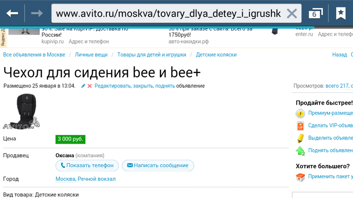Open the browser tabs counter showing 6
This screenshot has width=353, height=198.
(x=315, y=13)
